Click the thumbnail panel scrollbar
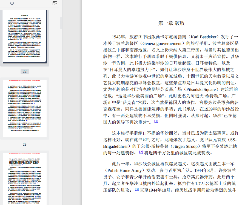The height and width of the screenshot is (205, 245). pyautogui.click(x=61, y=23)
